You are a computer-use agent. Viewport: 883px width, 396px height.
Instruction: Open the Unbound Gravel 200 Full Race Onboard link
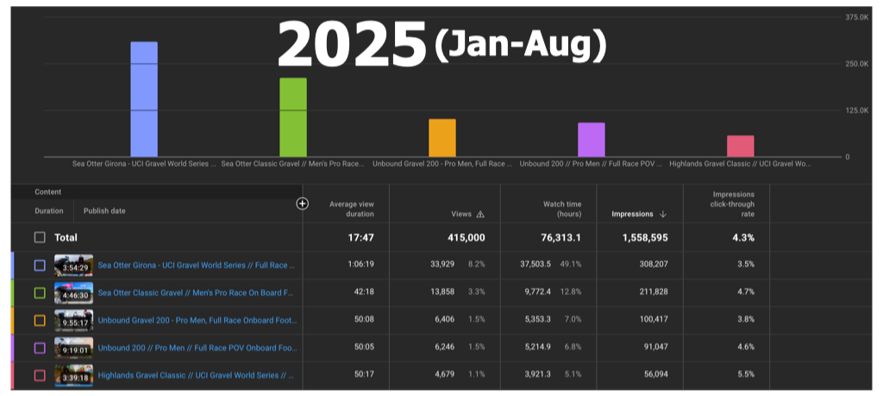198,320
